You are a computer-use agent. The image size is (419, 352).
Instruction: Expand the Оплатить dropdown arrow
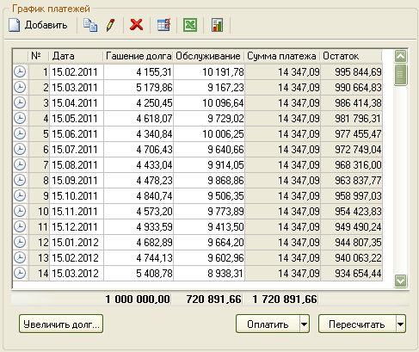[305, 324]
